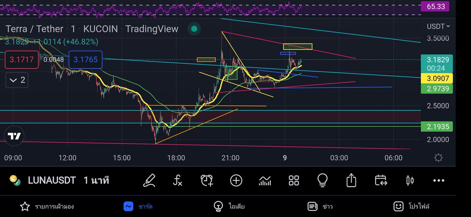The width and height of the screenshot is (471, 217).
Task: Open the ข่าว news tab
Action: click(x=320, y=206)
